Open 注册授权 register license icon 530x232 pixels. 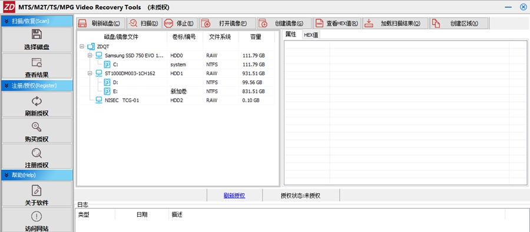point(37,153)
